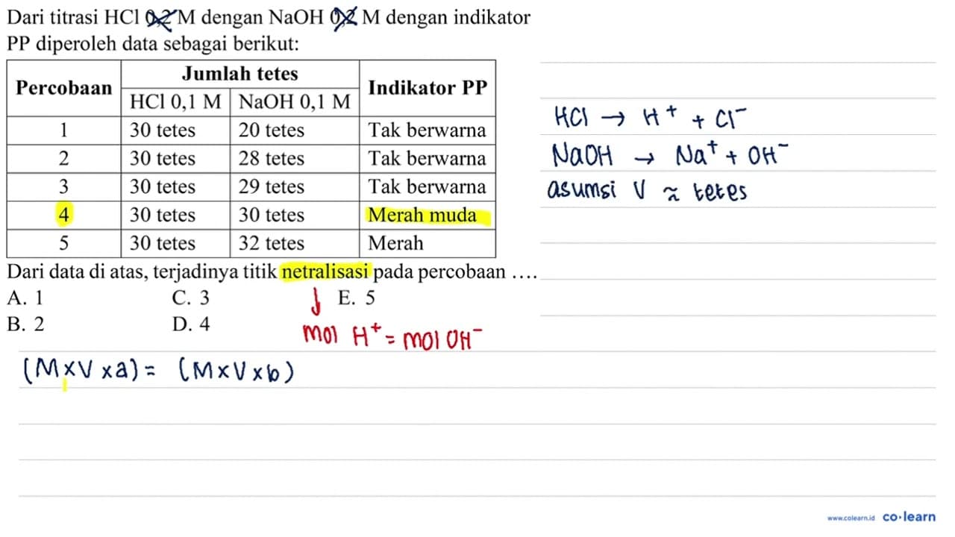Click the '28 tetes' cell
The height and width of the screenshot is (537, 955).
point(295,159)
